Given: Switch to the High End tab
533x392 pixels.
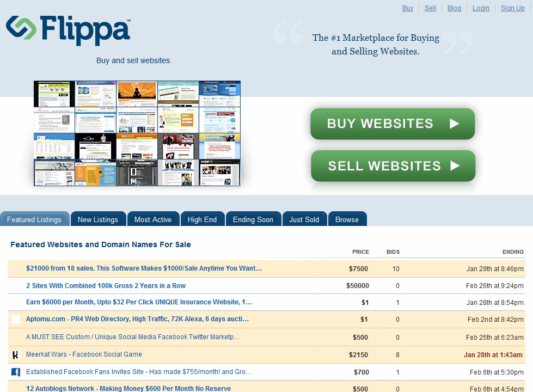Looking at the screenshot, I should pos(203,219).
